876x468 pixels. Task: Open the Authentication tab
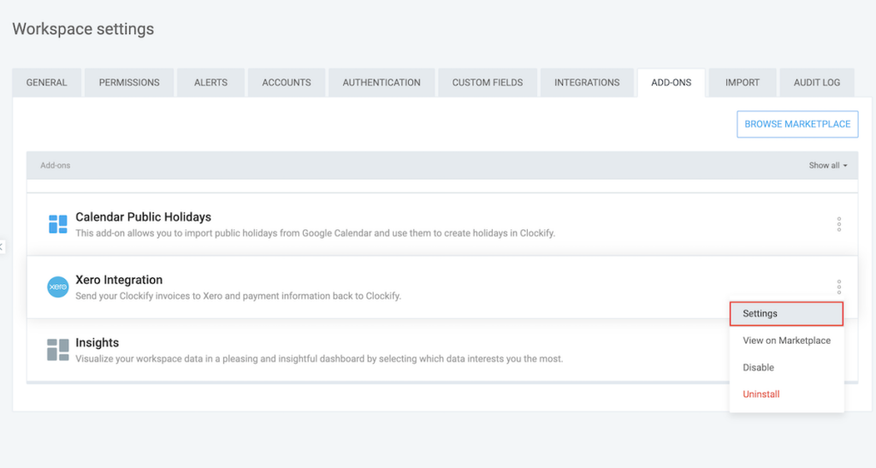[382, 83]
